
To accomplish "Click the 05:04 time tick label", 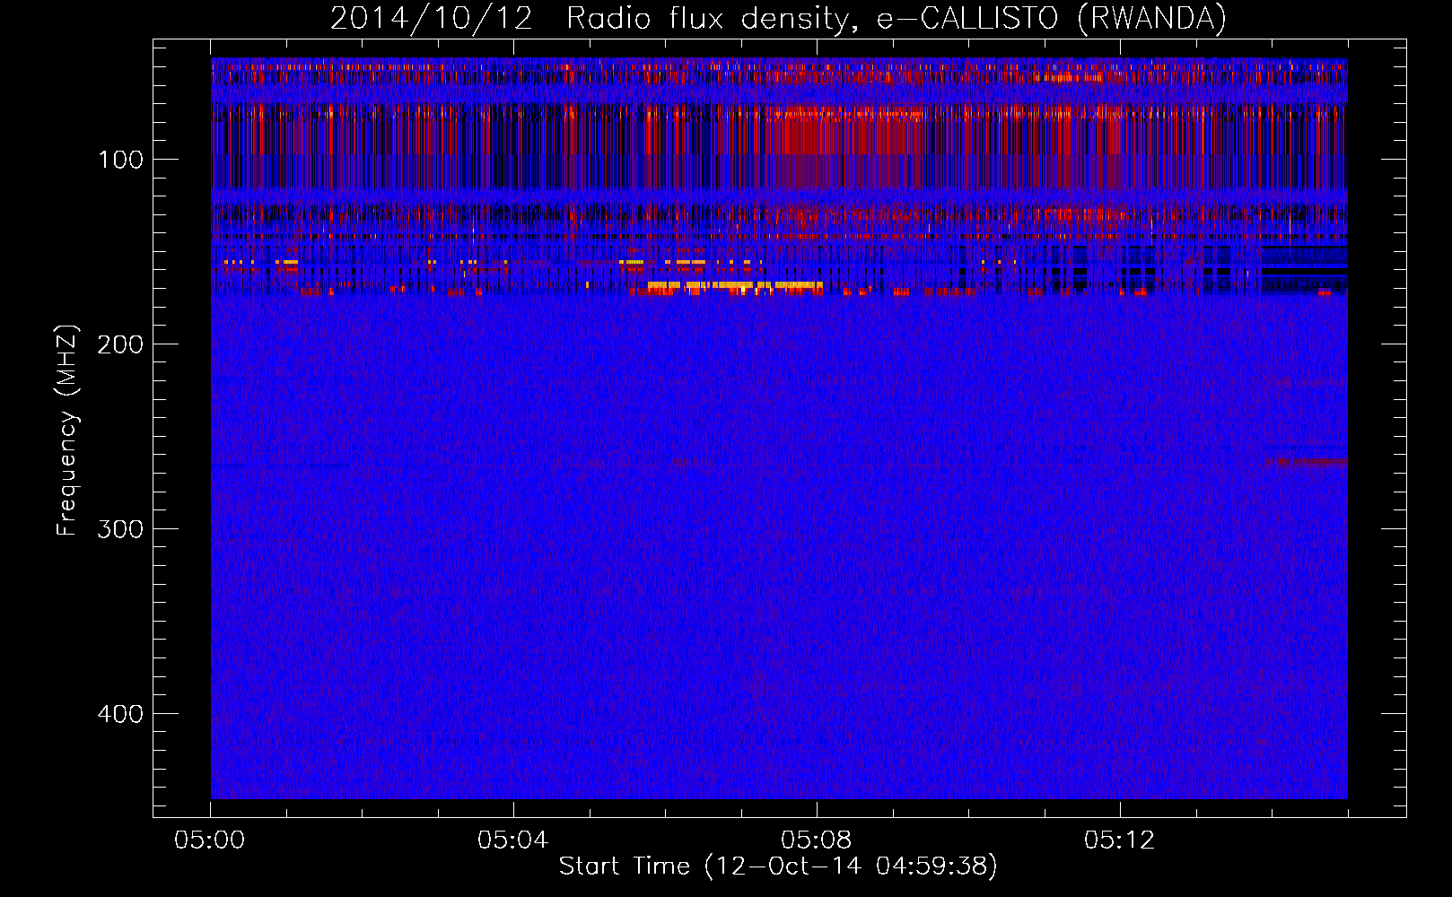I will tap(513, 840).
